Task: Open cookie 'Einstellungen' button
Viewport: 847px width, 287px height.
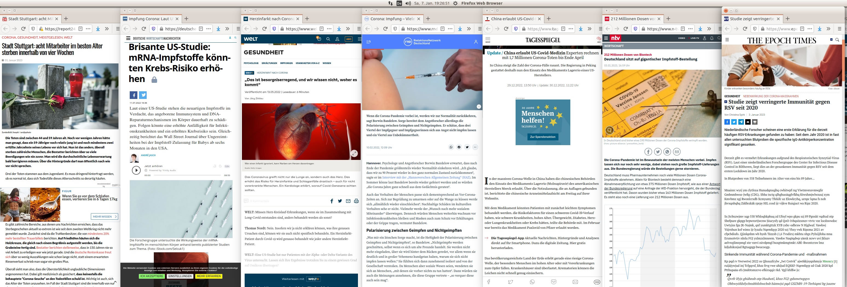Action: click(x=180, y=276)
